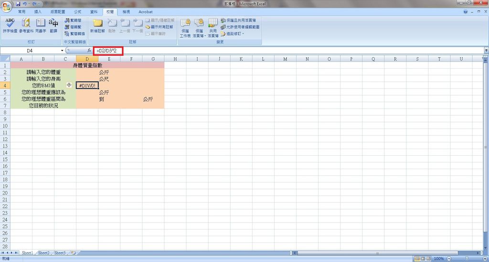Image resolution: width=489 pixels, height=262 pixels.
Task: Select cell 您的BMI值
Action: [43, 85]
